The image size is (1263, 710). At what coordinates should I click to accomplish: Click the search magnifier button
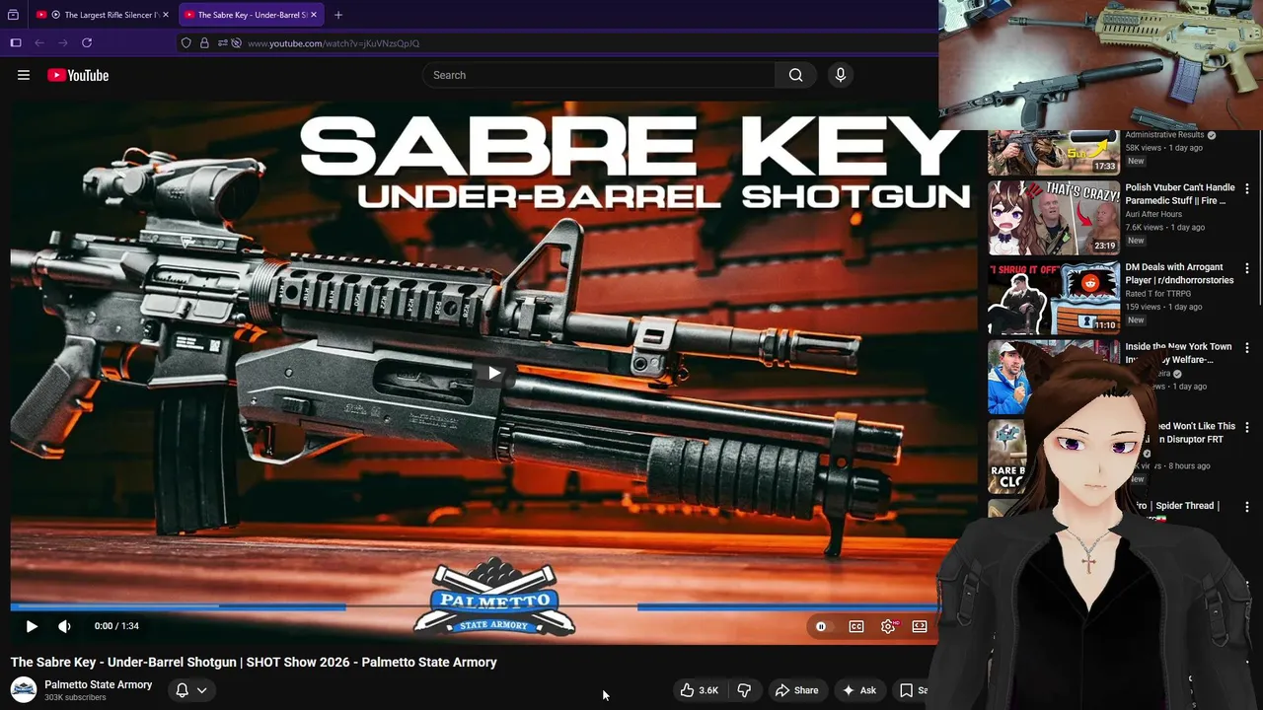[795, 75]
